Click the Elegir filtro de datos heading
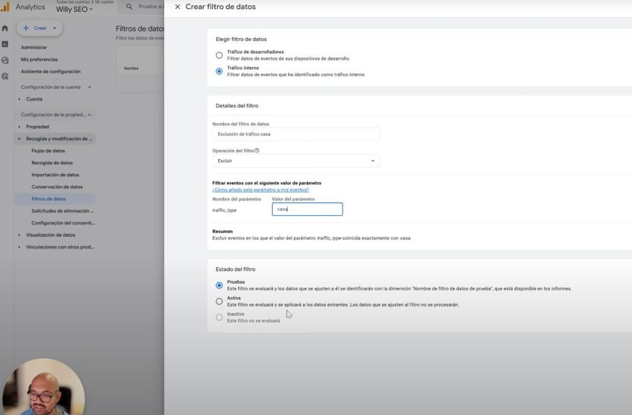Screen dimensions: 632x415 [241, 39]
